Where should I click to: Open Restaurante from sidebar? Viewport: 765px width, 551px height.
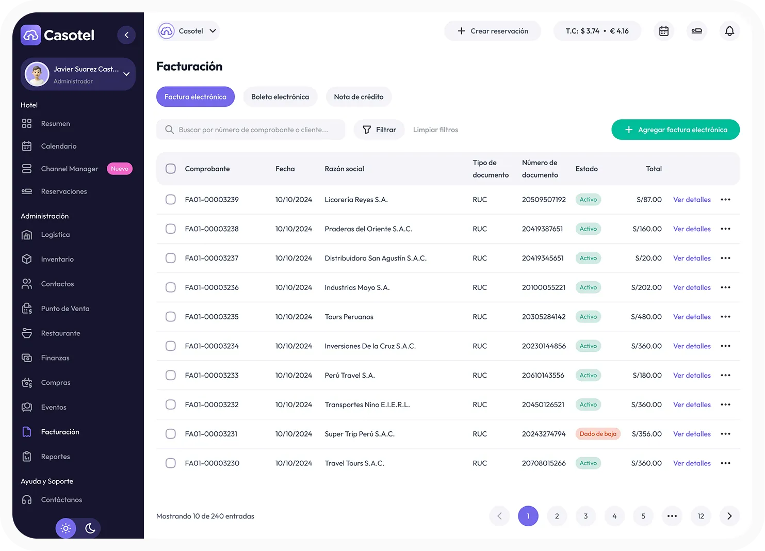tap(60, 333)
